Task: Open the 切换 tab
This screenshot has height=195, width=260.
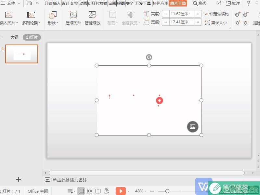Action: [x=74, y=3]
